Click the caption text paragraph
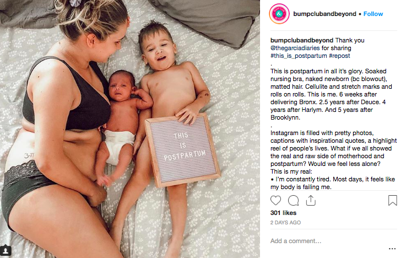This screenshot has width=406, height=258. (x=331, y=94)
